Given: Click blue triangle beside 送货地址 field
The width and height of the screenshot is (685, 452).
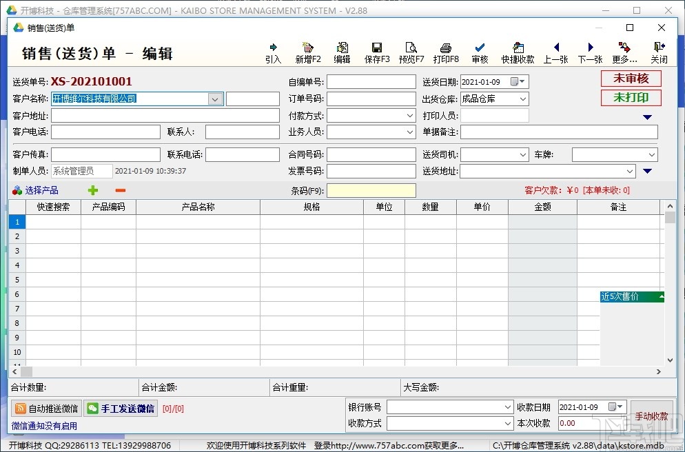Looking at the screenshot, I should (647, 171).
